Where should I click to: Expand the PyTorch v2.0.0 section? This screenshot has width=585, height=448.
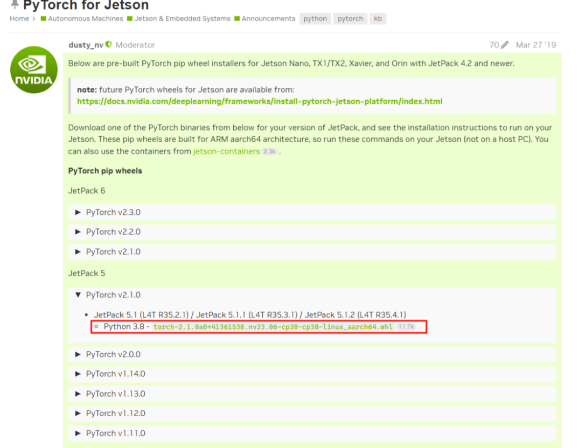(x=312, y=354)
